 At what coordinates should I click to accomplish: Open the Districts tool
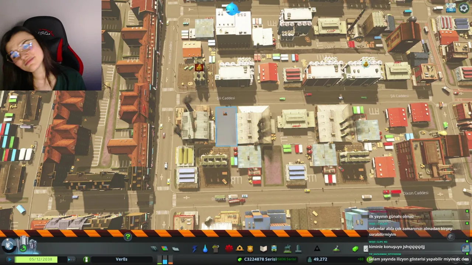coord(176,249)
